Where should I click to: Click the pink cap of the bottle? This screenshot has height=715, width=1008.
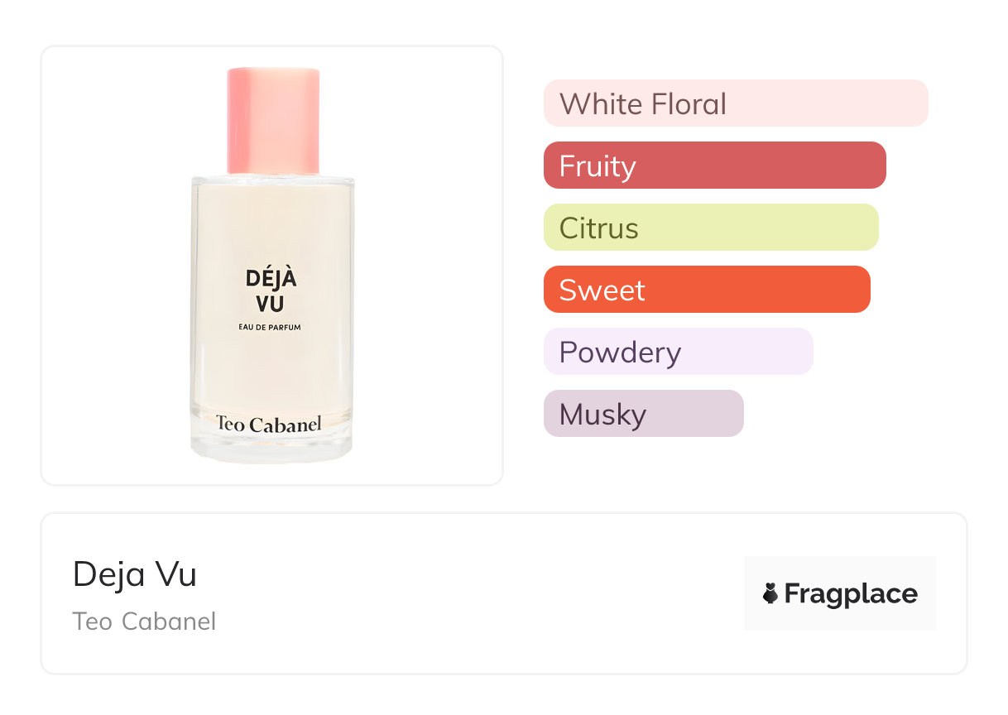tap(273, 121)
